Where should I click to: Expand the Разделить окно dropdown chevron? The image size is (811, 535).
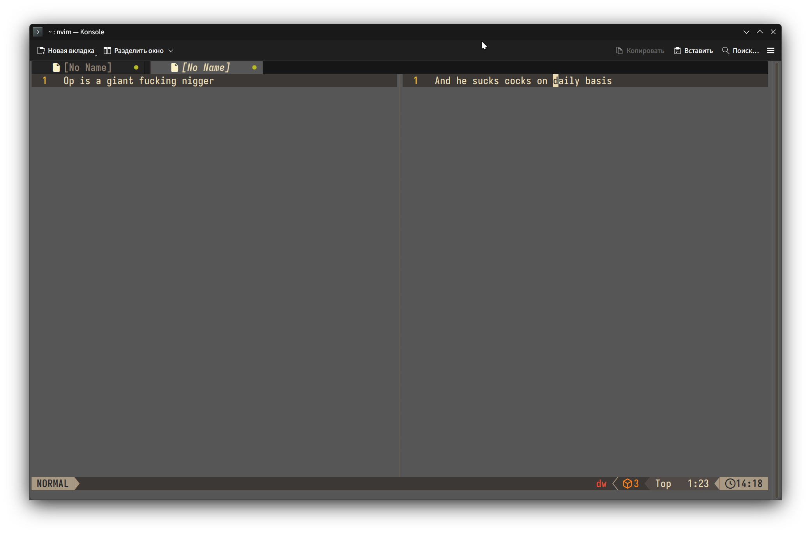coord(171,51)
